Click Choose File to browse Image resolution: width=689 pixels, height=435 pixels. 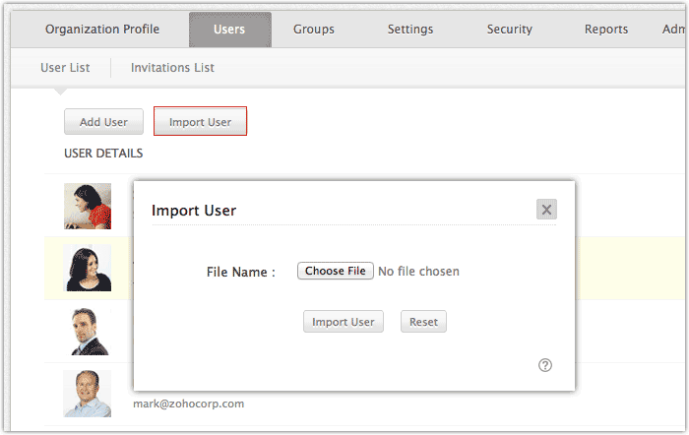[336, 271]
